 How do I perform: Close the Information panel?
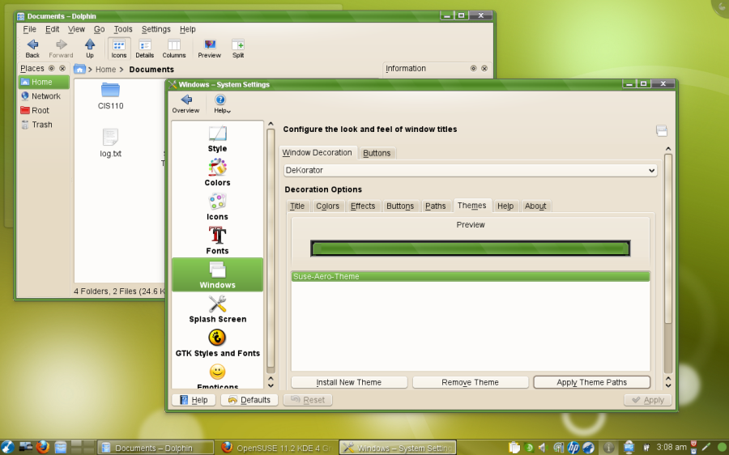tap(484, 68)
